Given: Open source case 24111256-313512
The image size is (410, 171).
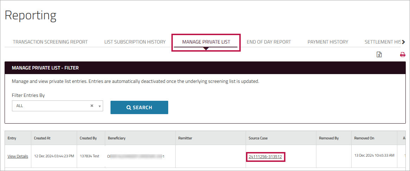Looking at the screenshot, I should [x=265, y=157].
